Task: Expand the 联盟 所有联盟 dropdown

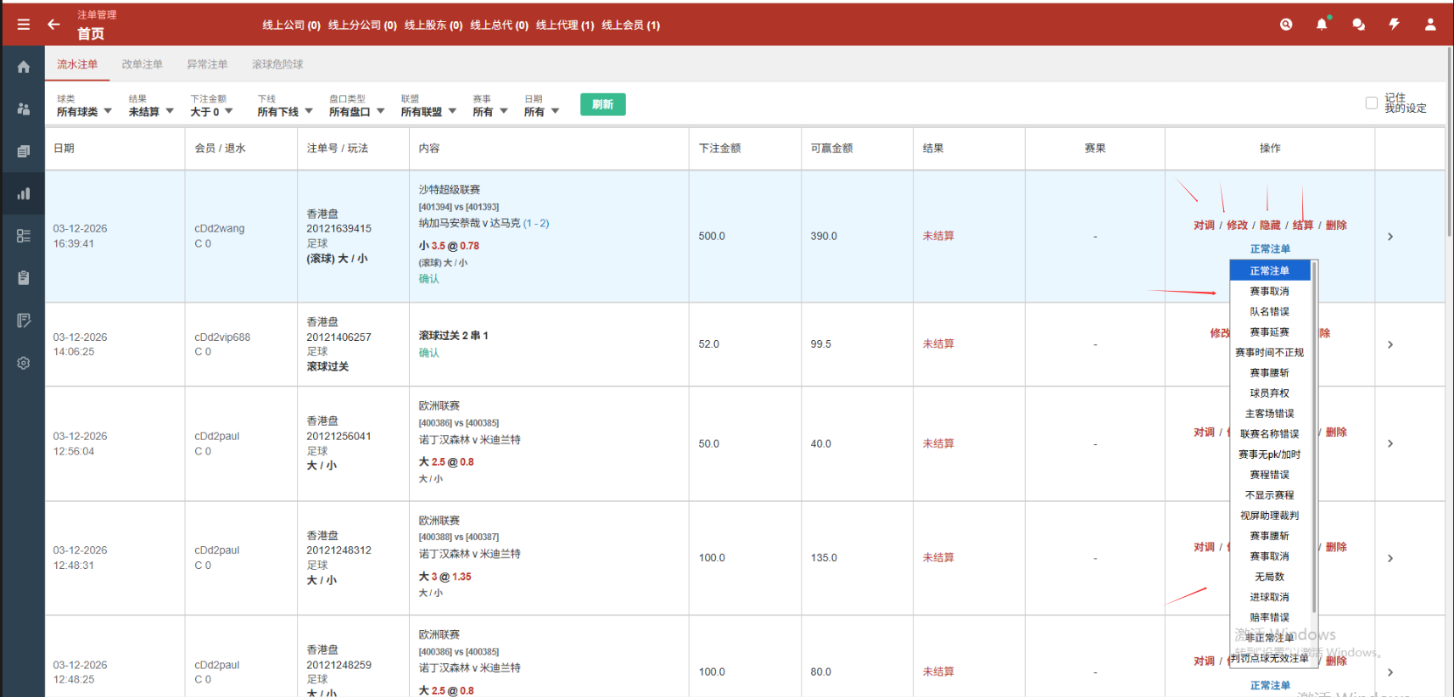Action: (428, 111)
